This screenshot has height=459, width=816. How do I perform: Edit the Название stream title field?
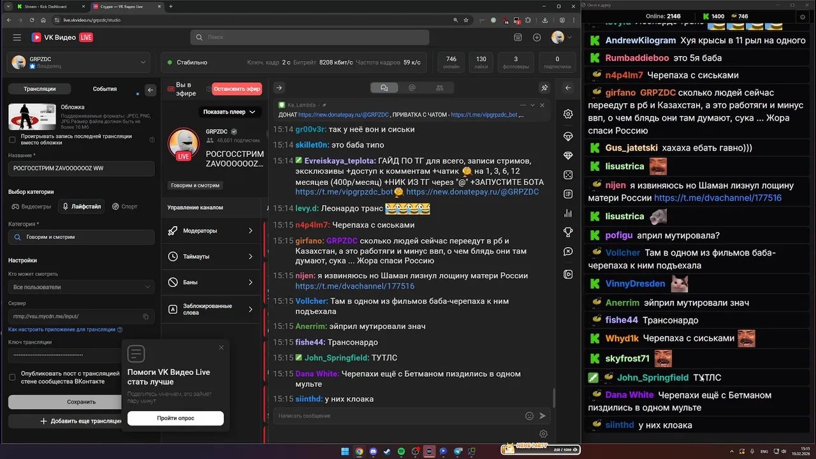point(81,168)
